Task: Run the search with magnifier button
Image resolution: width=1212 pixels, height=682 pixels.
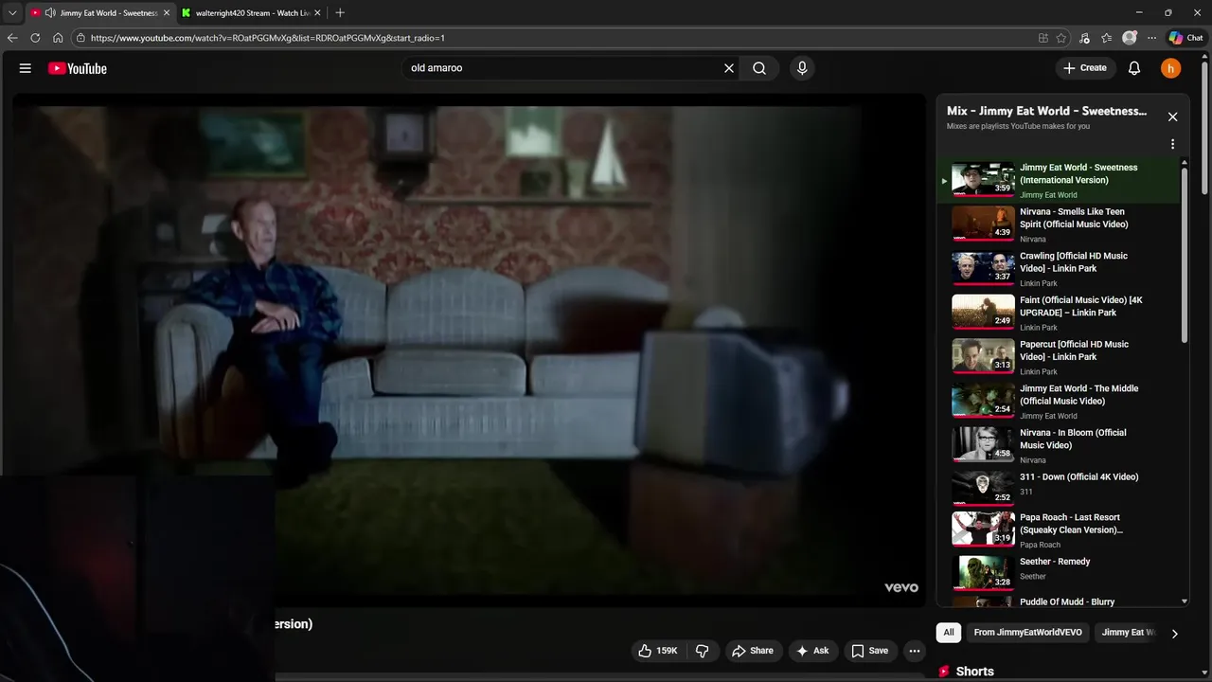Action: (759, 68)
